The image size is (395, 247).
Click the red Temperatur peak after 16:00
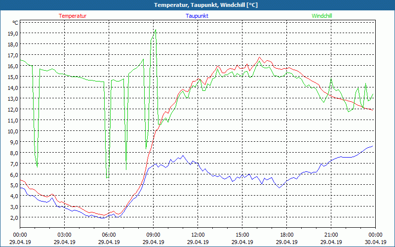click(260, 57)
